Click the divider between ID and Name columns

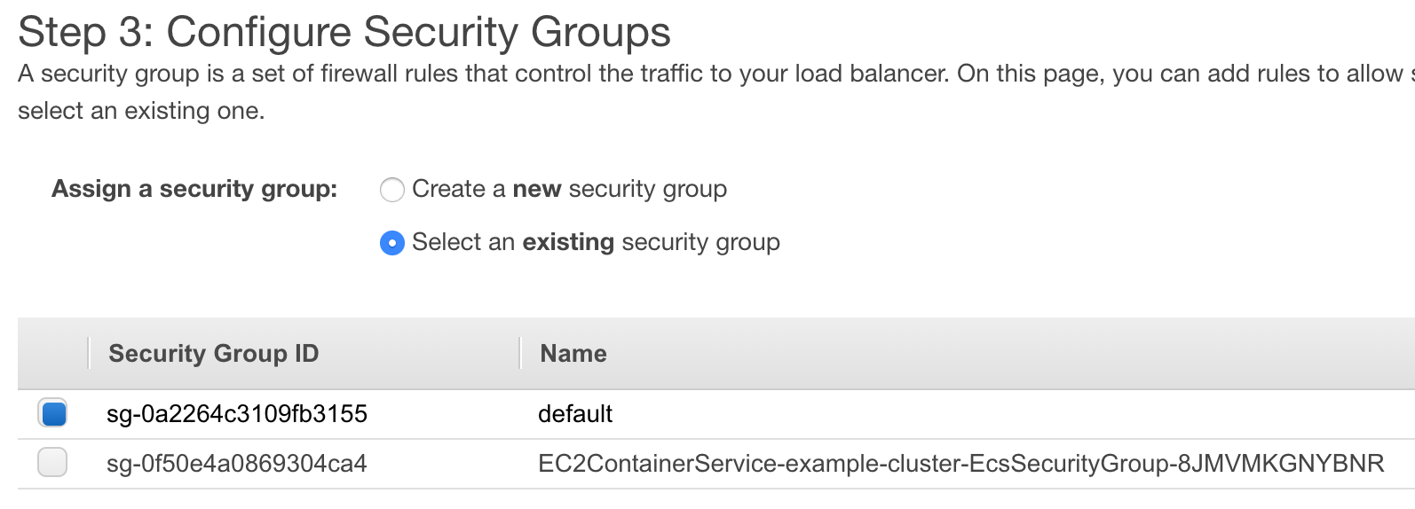[x=519, y=353]
